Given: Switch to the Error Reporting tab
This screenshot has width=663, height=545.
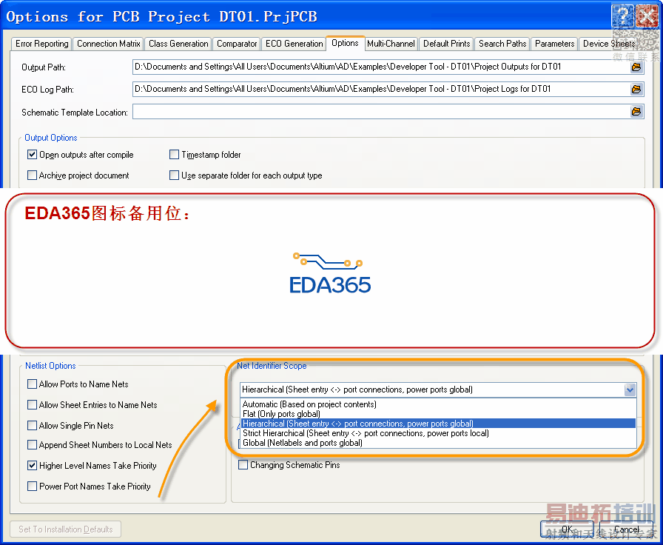Looking at the screenshot, I should coord(41,44).
